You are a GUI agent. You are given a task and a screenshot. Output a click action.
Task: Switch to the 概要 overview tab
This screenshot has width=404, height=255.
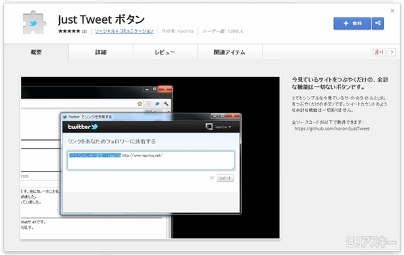(x=36, y=52)
